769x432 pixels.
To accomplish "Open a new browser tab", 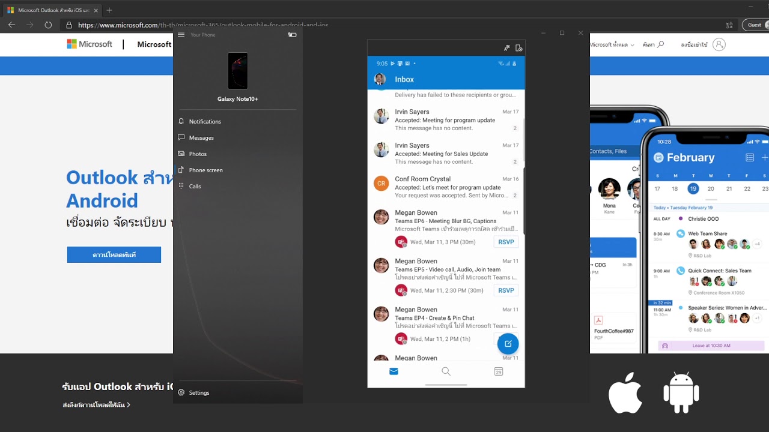I will tap(109, 10).
